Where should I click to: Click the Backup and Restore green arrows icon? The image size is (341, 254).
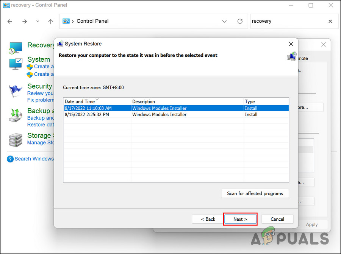tap(15, 115)
